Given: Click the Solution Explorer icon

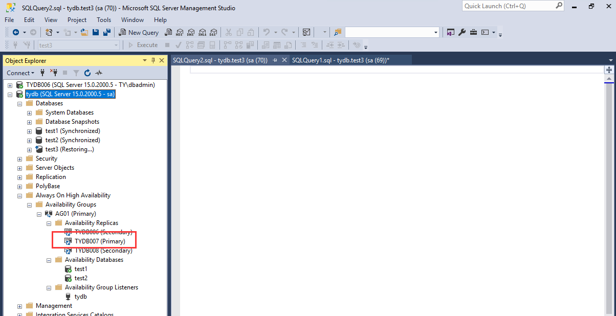Looking at the screenshot, I should [x=451, y=32].
